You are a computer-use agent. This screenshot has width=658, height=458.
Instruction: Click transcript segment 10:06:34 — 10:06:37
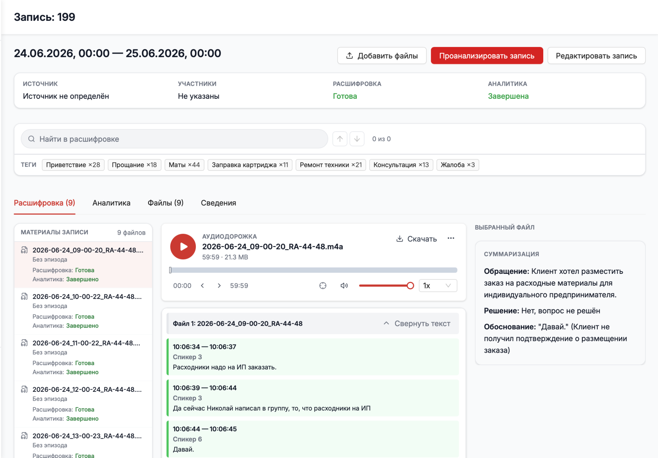point(313,357)
